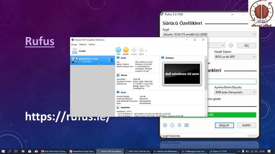
Task: Switch to HeiDoc.net Windows taskbar item
Action: [166, 151]
